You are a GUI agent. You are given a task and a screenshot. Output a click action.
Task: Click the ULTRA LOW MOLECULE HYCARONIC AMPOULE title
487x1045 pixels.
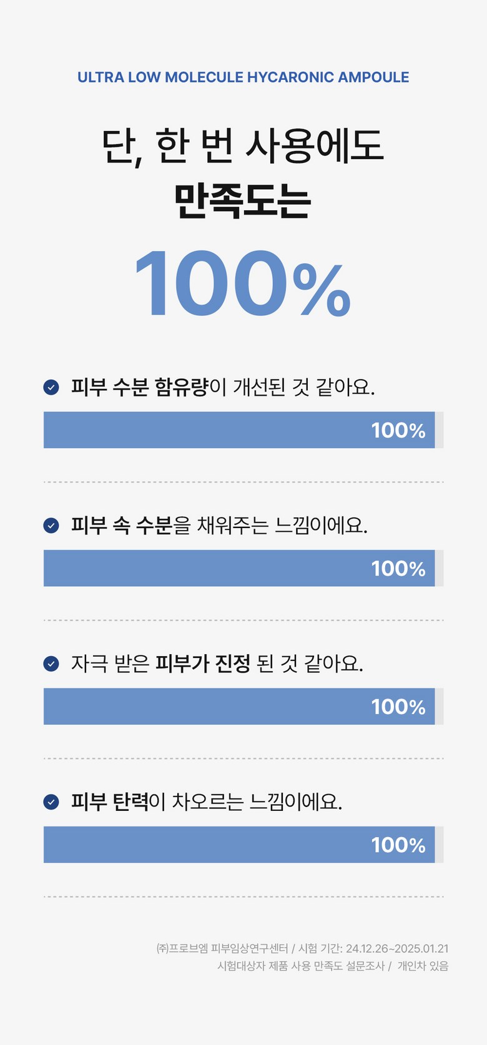coord(243,77)
